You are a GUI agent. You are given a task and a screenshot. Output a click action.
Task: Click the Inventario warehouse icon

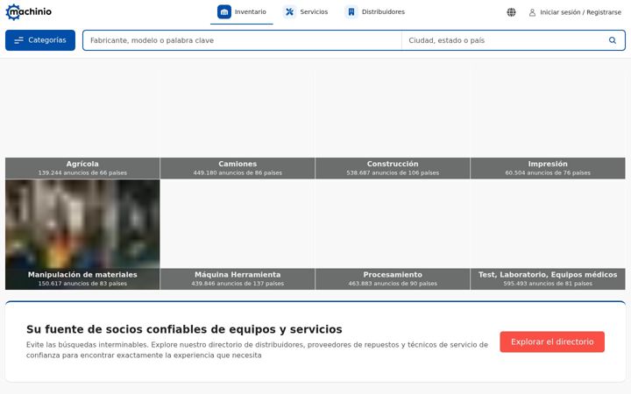224,12
